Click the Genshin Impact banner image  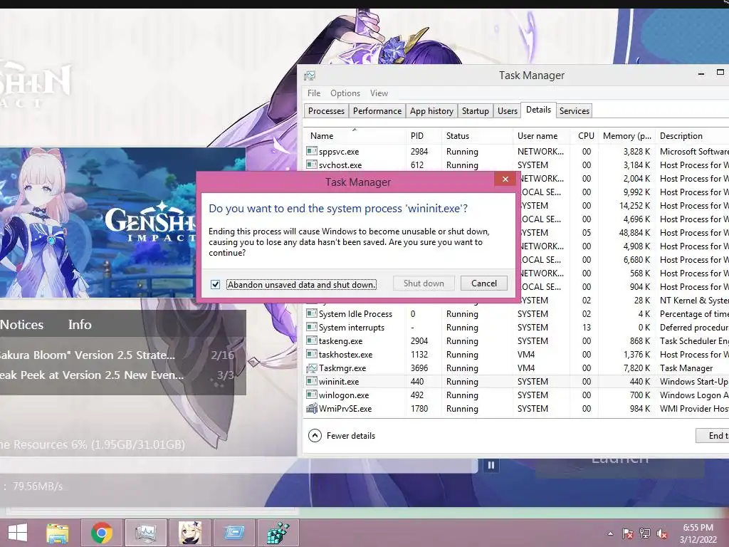(122, 222)
